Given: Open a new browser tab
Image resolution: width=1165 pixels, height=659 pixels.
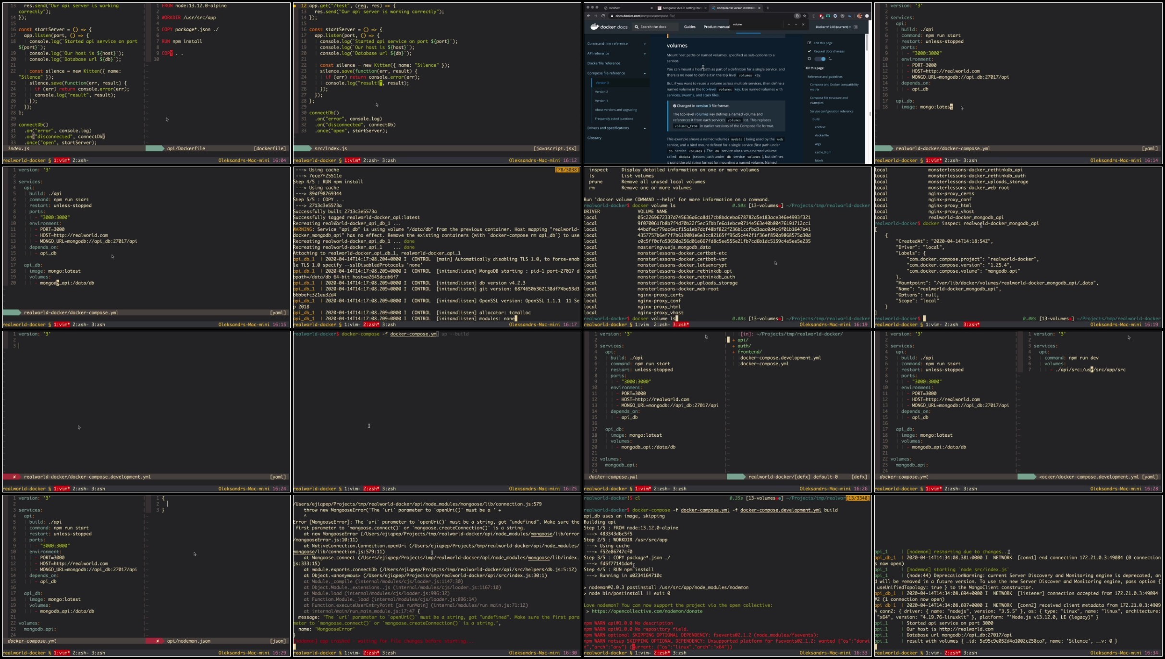Looking at the screenshot, I should point(768,8).
